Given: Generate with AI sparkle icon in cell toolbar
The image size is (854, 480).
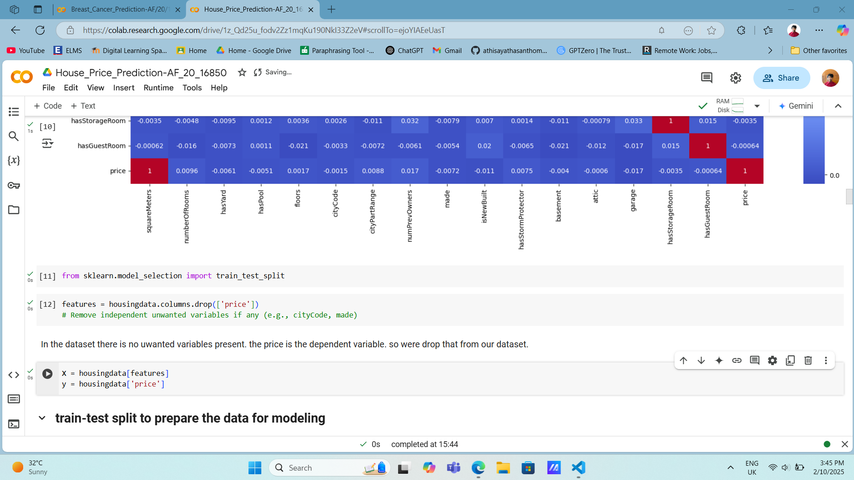Looking at the screenshot, I should point(719,361).
